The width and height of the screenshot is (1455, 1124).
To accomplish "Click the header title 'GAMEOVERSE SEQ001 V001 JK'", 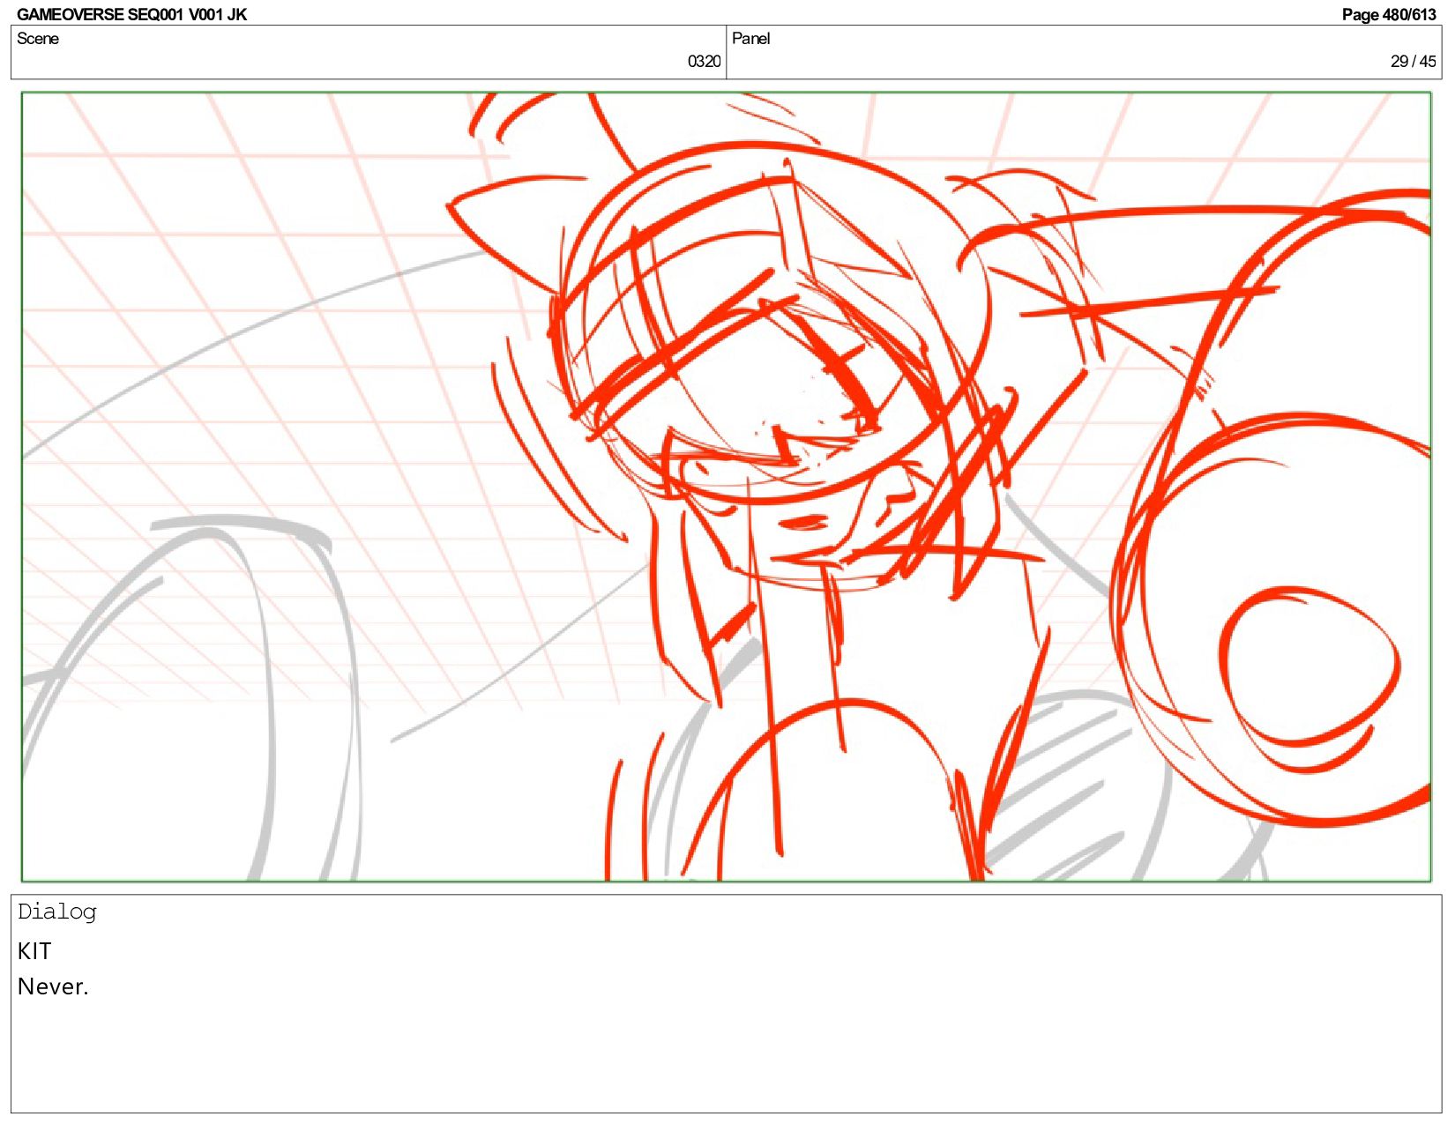I will click(131, 14).
